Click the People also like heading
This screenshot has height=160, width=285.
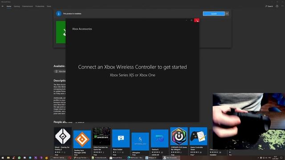click(63, 122)
